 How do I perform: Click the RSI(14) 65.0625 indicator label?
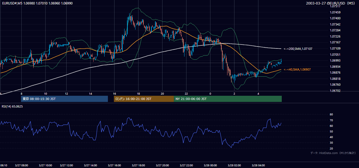pyautogui.click(x=12, y=106)
